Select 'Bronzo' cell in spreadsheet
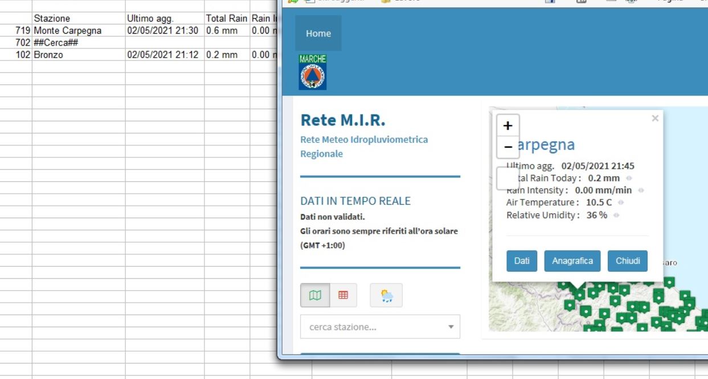 (x=79, y=55)
